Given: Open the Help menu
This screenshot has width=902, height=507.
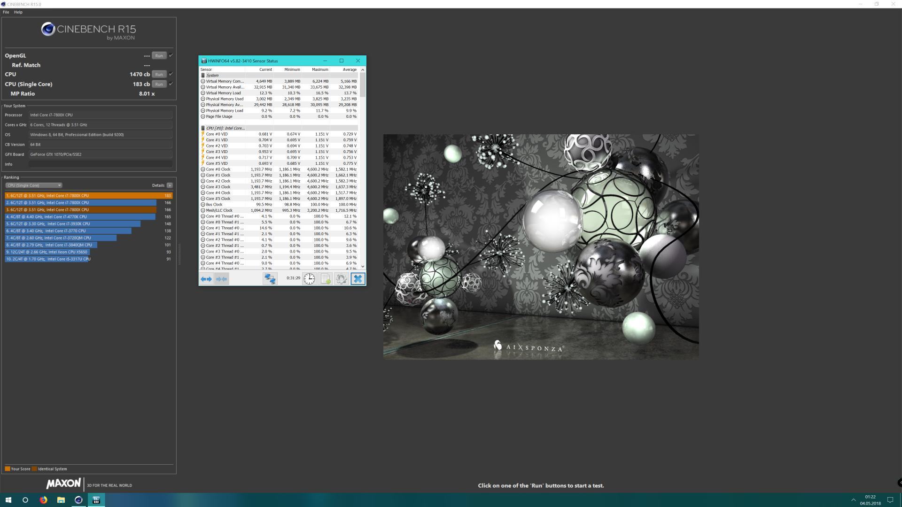Looking at the screenshot, I should click(18, 12).
